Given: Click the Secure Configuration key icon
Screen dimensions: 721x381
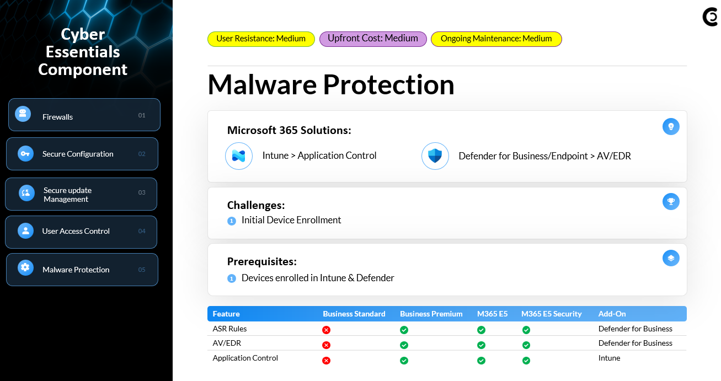Looking at the screenshot, I should 25,153.
